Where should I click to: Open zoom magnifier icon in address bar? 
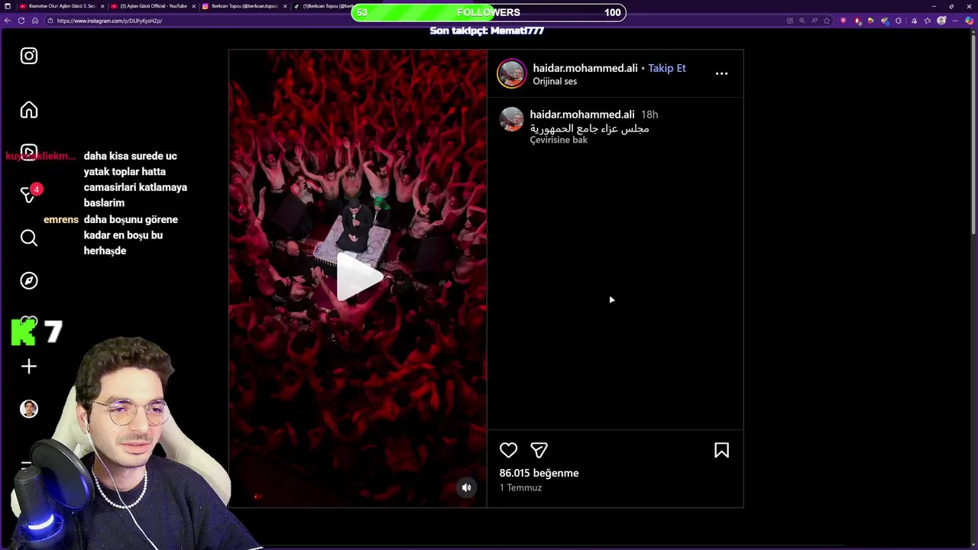click(x=802, y=21)
